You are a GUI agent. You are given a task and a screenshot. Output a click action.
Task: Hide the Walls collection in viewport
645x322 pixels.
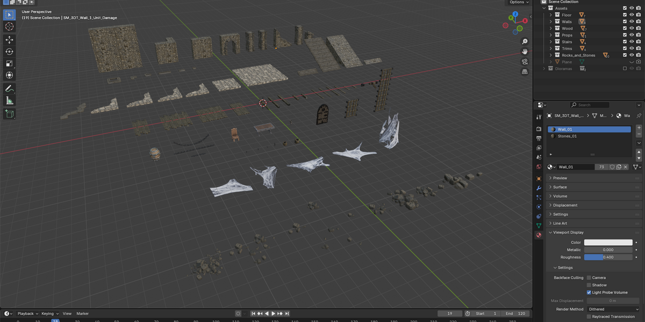[632, 21]
